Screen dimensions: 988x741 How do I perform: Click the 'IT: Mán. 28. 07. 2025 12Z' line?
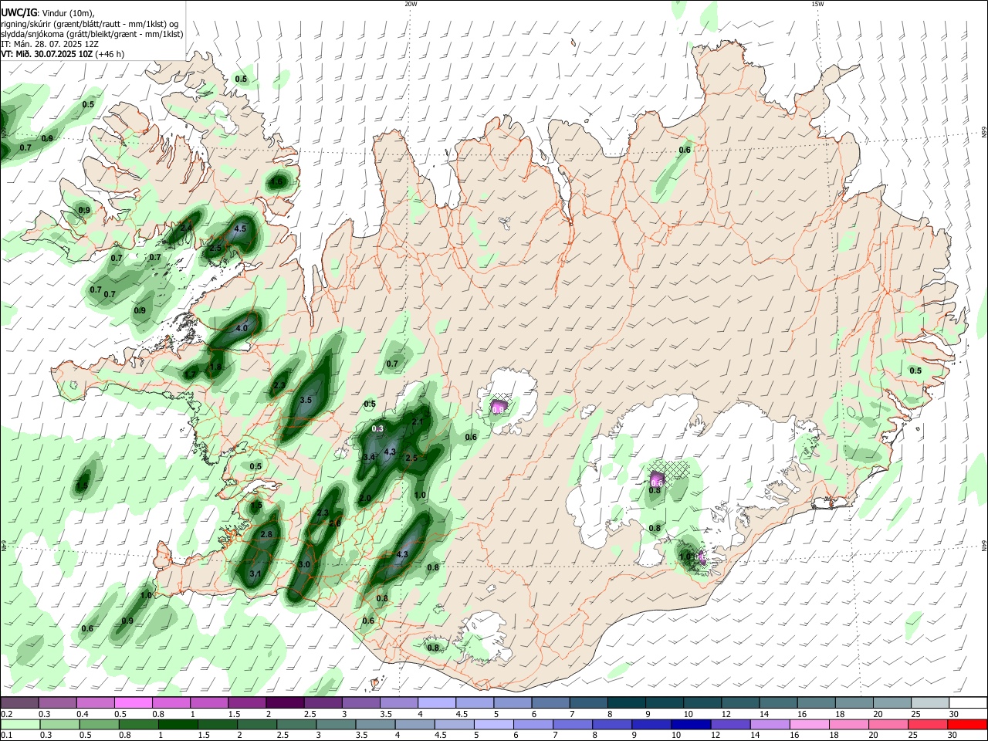49,44
